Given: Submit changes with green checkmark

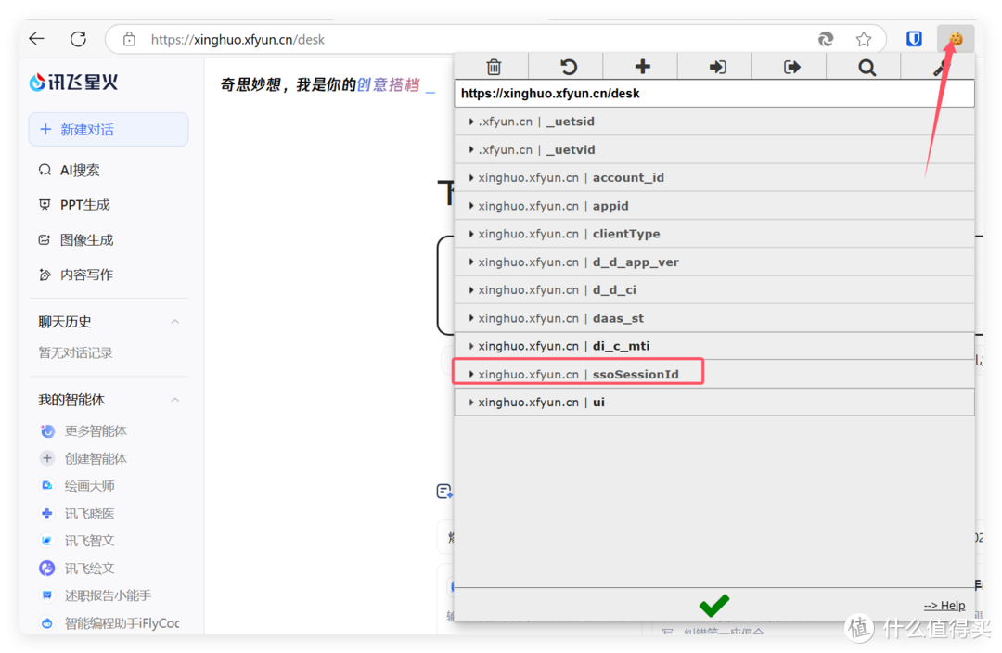Looking at the screenshot, I should [x=713, y=605].
